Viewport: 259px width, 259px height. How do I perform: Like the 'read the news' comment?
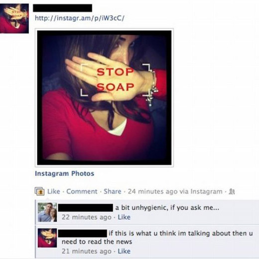(124, 251)
